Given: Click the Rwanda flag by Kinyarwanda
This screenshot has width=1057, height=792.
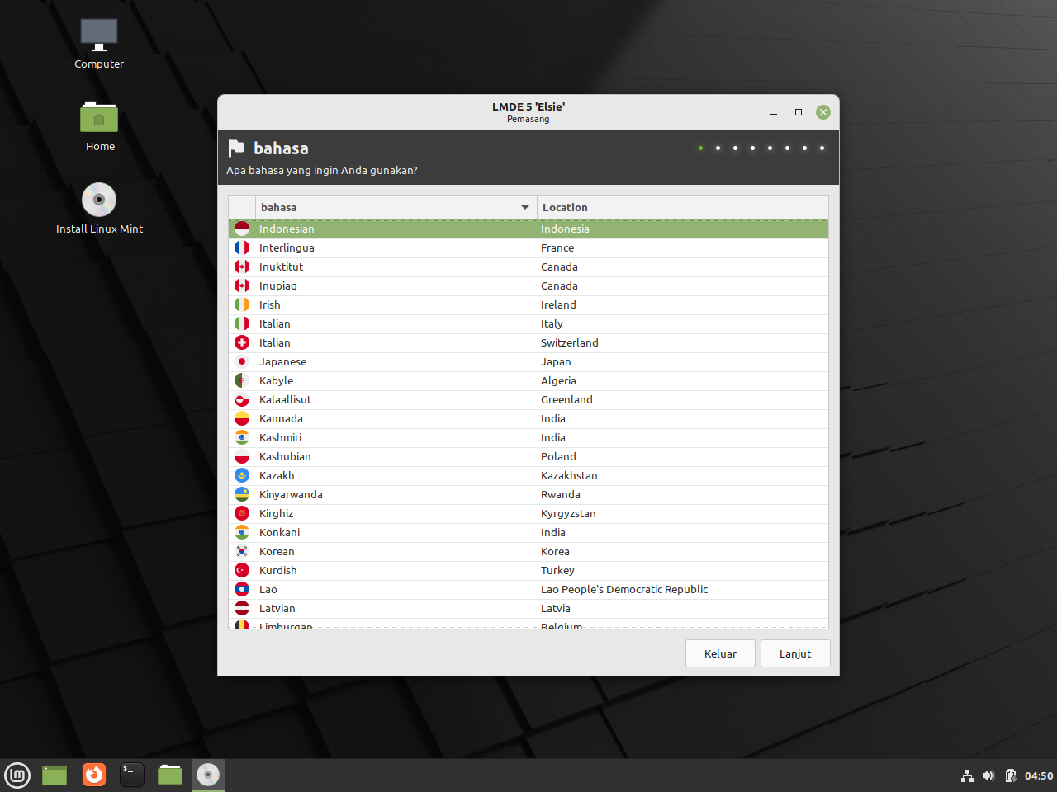Looking at the screenshot, I should pos(242,494).
